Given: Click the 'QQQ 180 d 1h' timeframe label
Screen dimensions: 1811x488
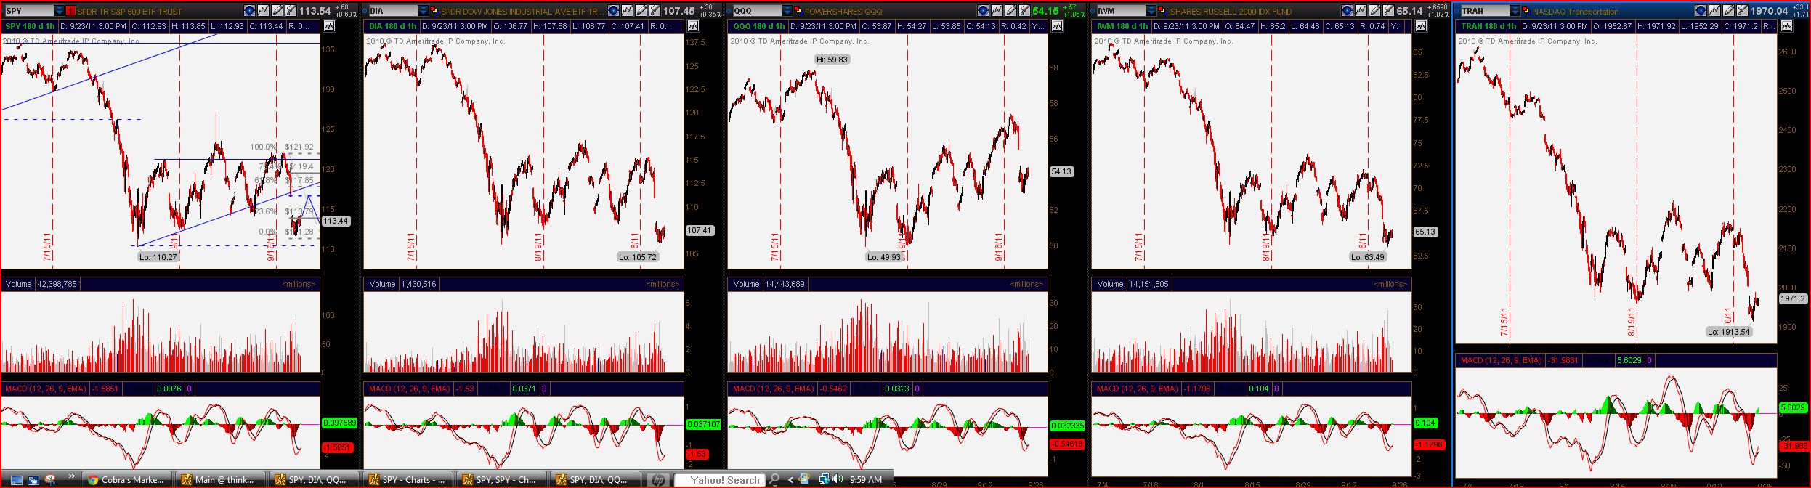Looking at the screenshot, I should [759, 26].
